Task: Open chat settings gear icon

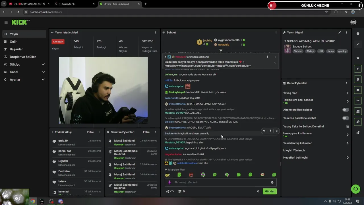Action: tap(258, 191)
